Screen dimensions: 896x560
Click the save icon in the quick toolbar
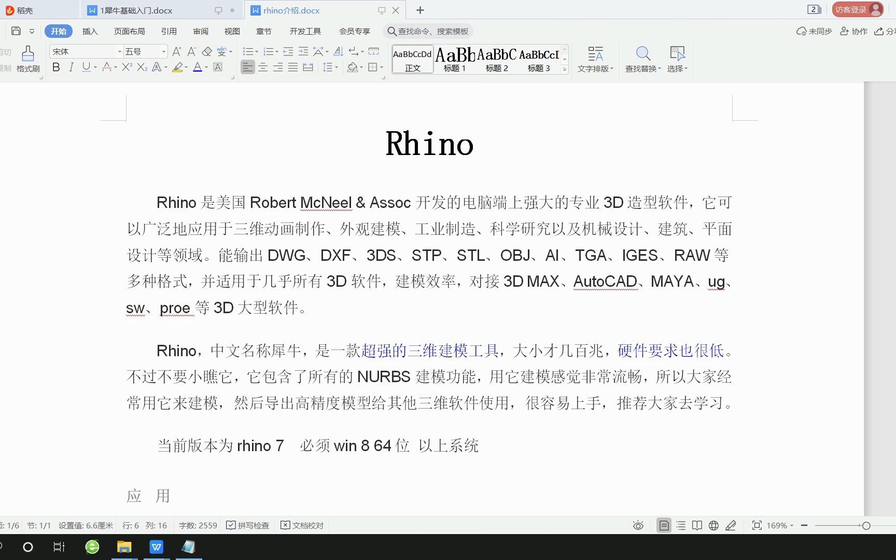pos(16,31)
